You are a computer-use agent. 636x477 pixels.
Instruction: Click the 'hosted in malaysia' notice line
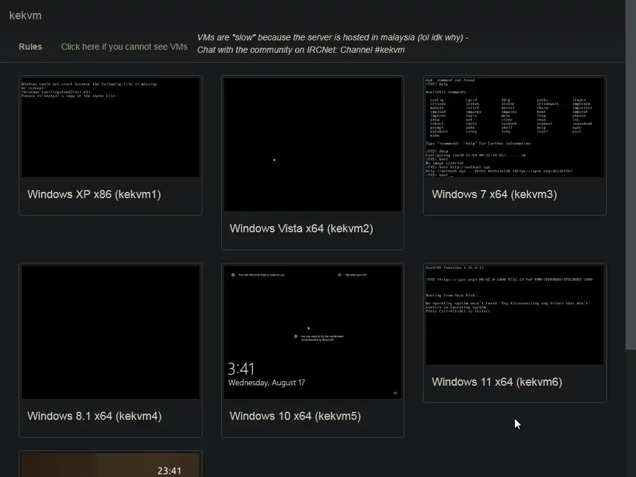[x=333, y=37]
